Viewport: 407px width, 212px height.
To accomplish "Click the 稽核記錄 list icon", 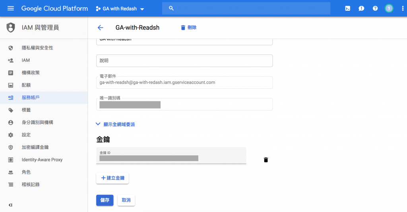I will 11,185.
